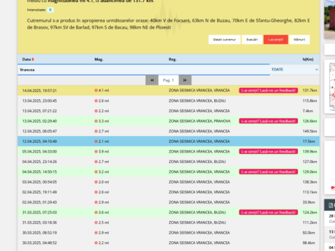Open the seismic map thumbnail in the sidebar
This screenshot has height=251, width=335.
pos(332,87)
